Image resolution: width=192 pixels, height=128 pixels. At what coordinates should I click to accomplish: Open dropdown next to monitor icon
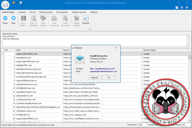coord(24,3)
